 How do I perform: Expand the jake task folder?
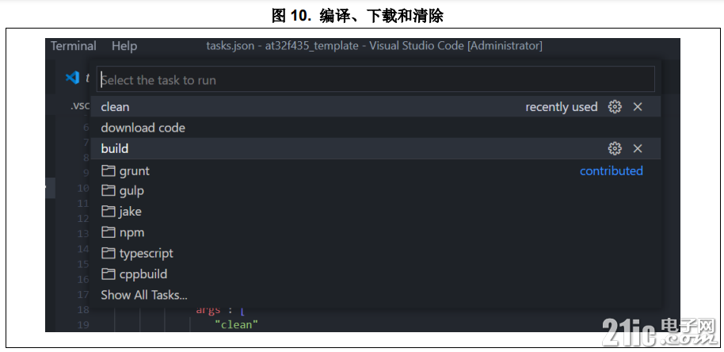[x=375, y=212]
